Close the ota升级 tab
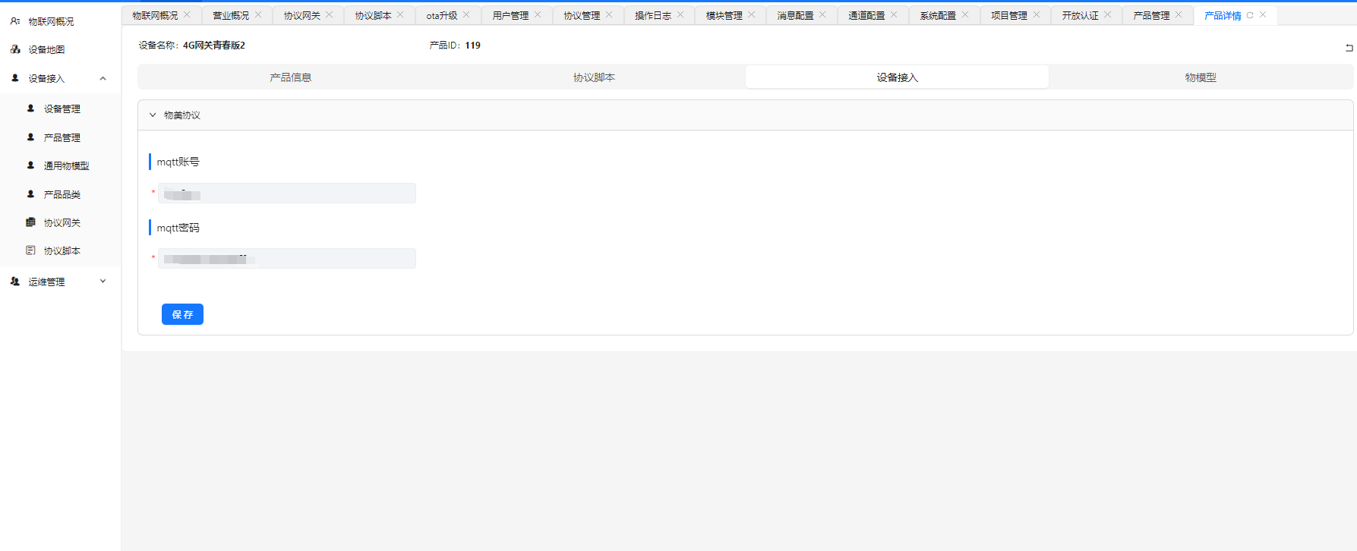1357x551 pixels. [466, 14]
